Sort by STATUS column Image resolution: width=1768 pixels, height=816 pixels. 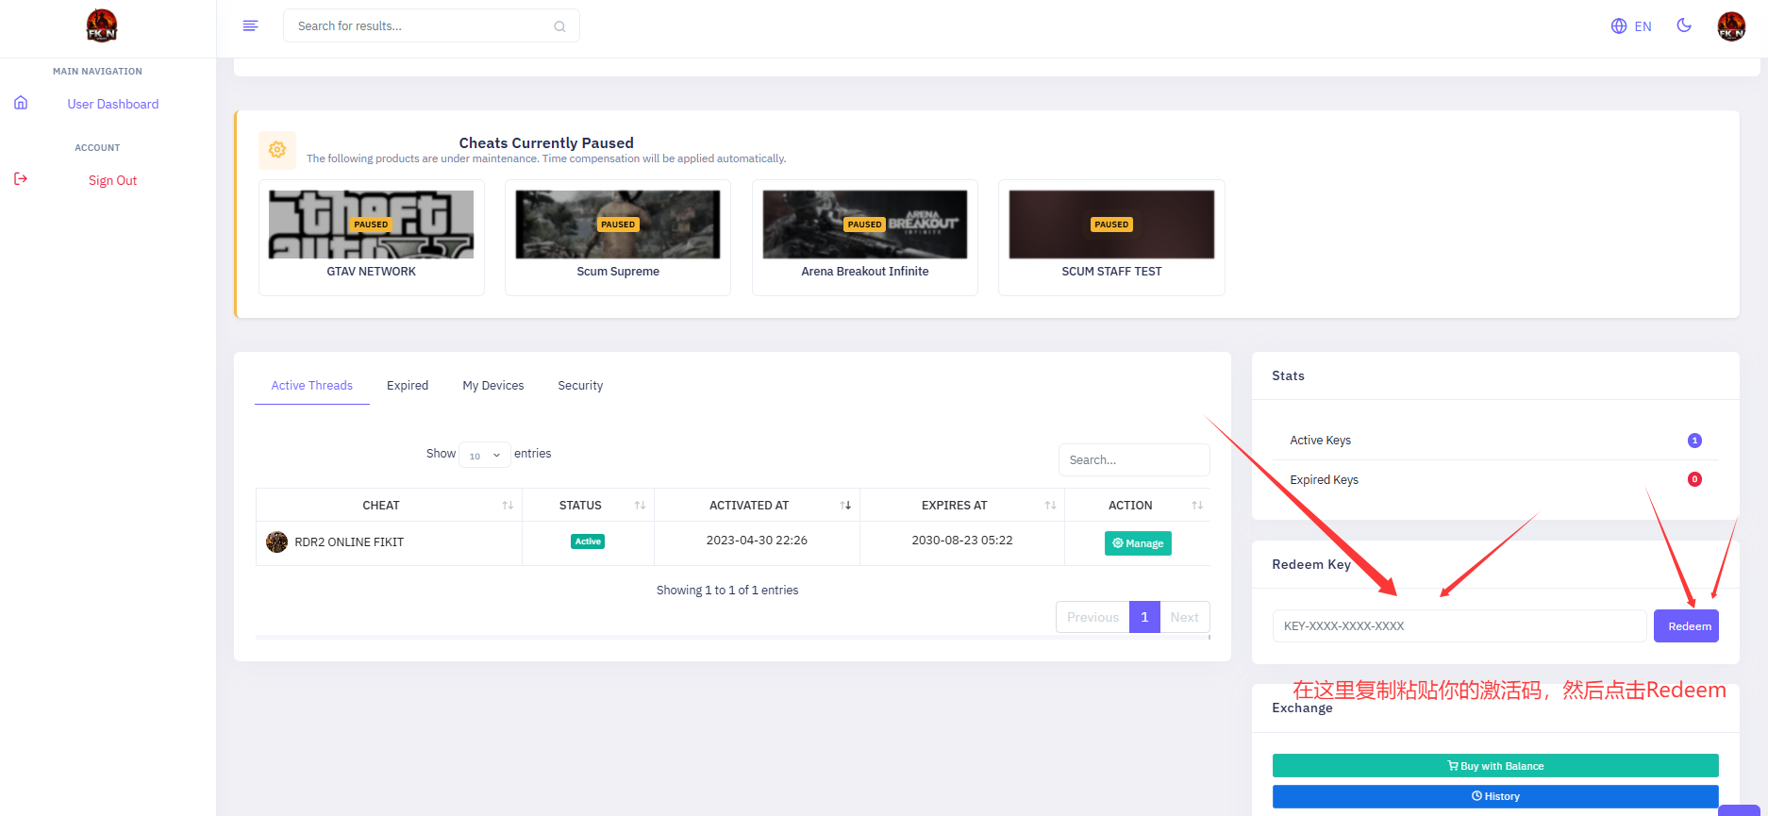click(588, 506)
